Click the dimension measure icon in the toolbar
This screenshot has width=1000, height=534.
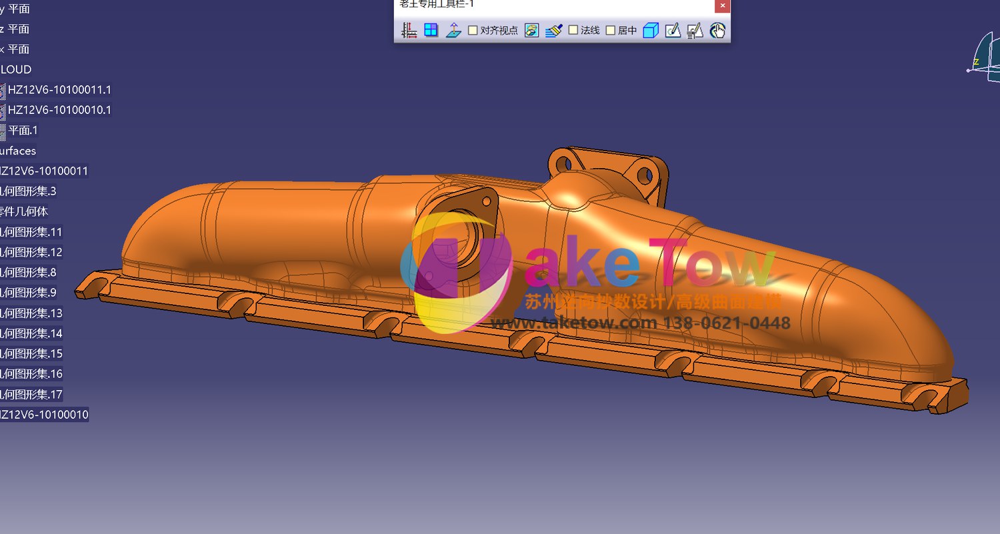click(409, 30)
